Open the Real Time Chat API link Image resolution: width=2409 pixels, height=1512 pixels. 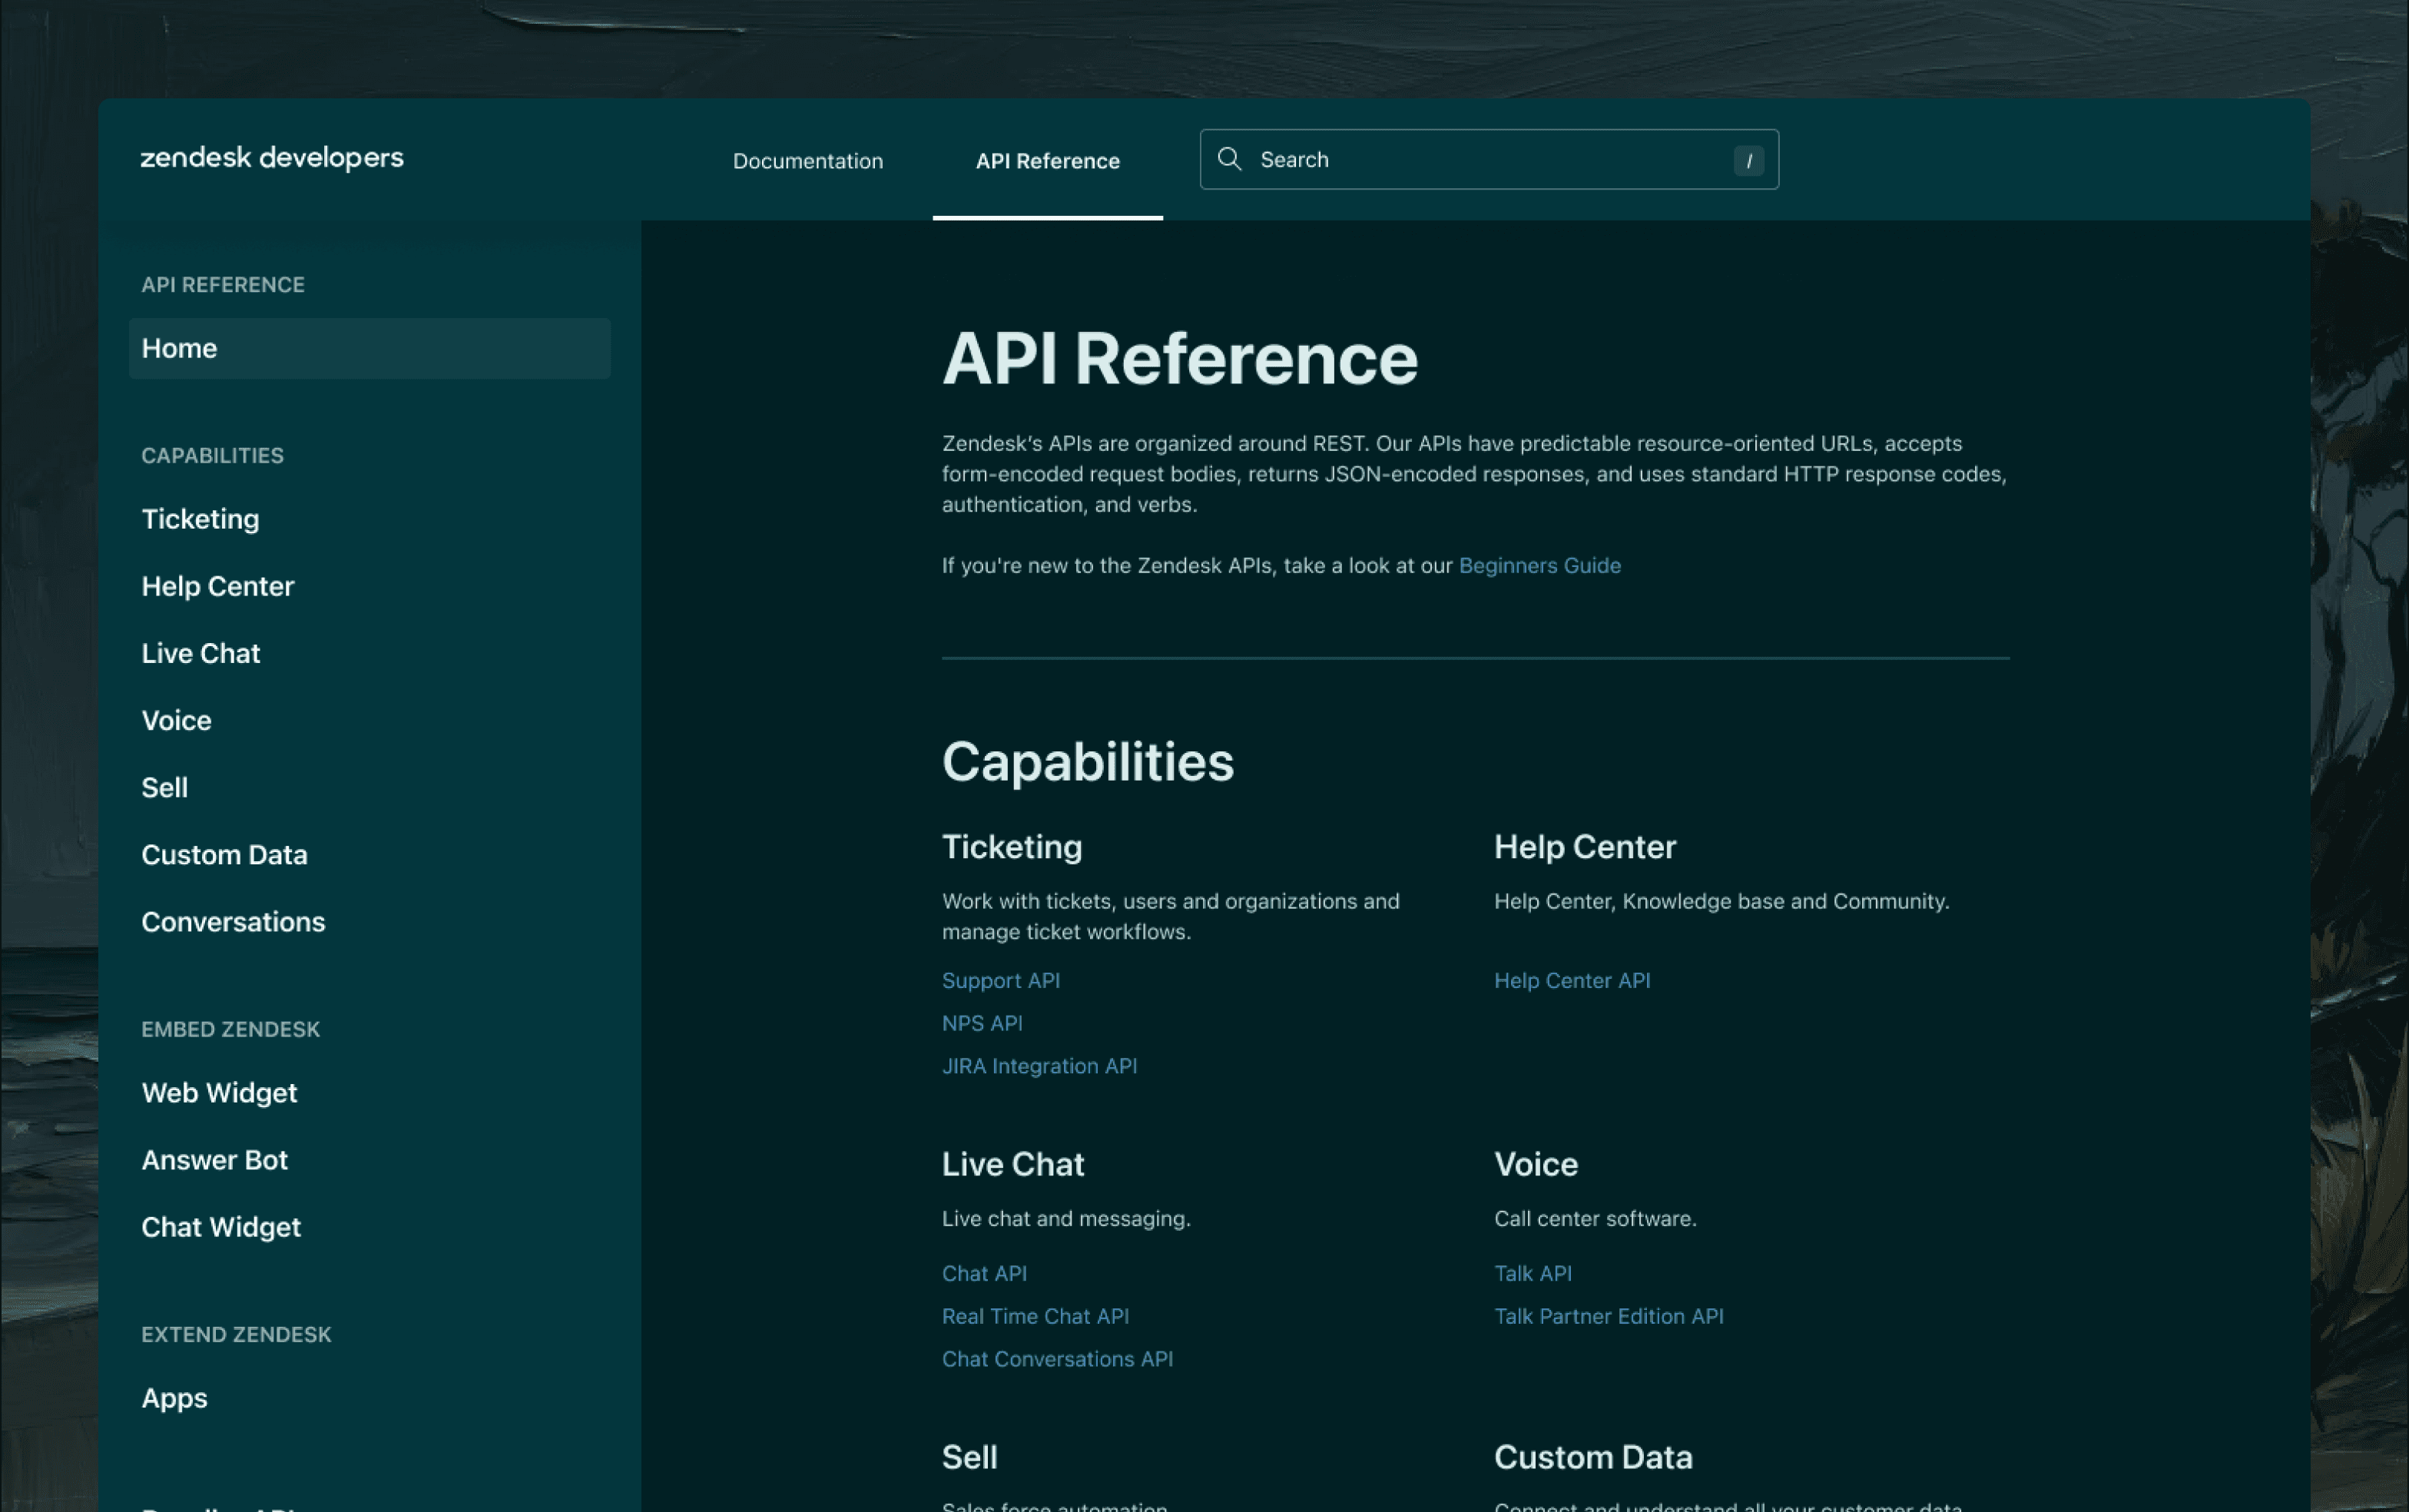1036,1316
